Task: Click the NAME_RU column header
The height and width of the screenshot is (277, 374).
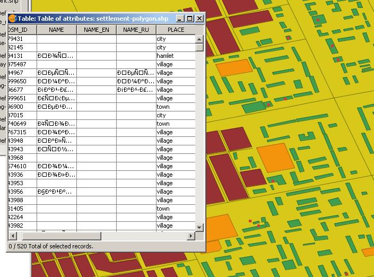Action: click(x=136, y=30)
